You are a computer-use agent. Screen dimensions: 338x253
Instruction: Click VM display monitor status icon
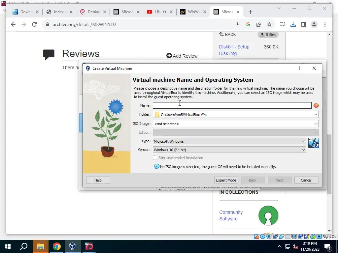coord(294,237)
